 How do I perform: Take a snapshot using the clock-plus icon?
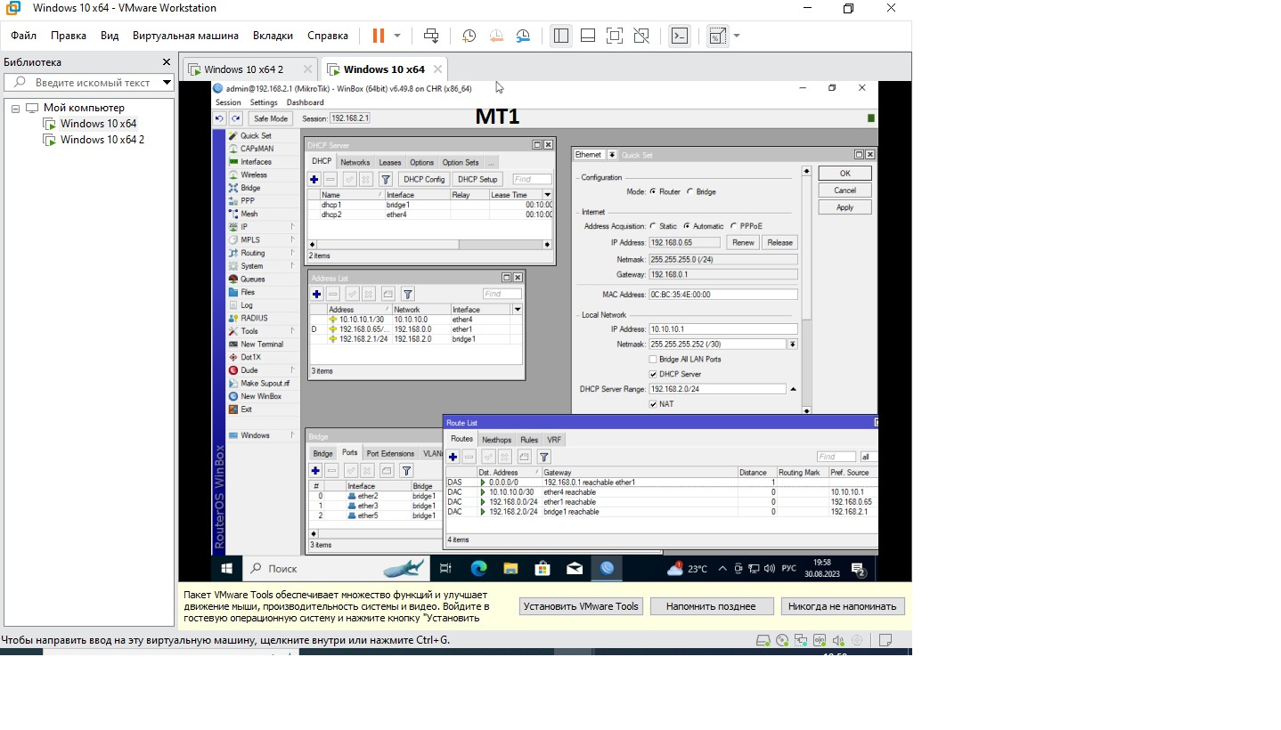click(469, 36)
